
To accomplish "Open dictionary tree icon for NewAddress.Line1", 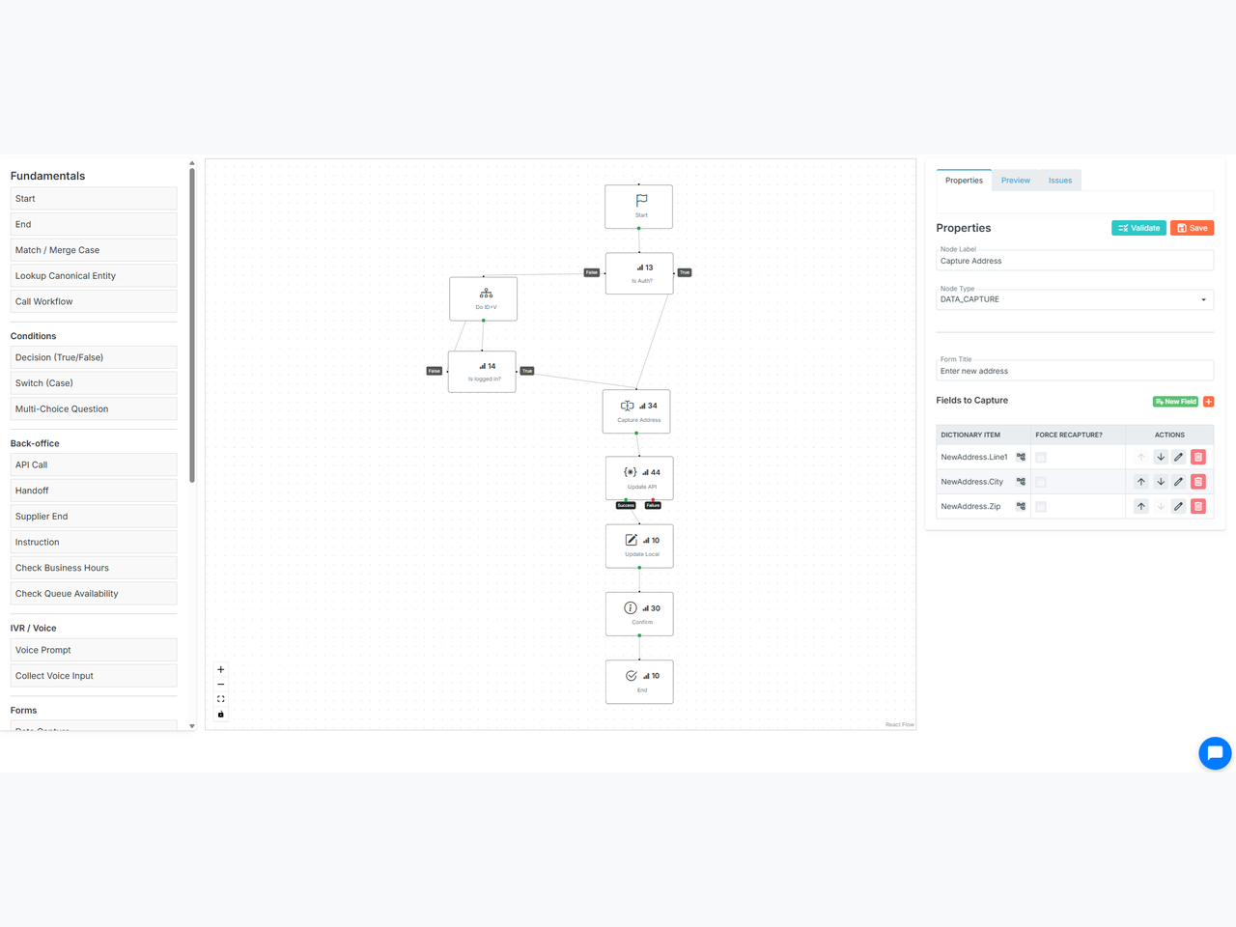I will (x=1021, y=457).
